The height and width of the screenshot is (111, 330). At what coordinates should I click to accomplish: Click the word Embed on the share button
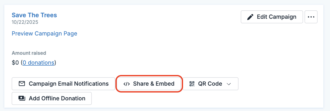(x=165, y=84)
